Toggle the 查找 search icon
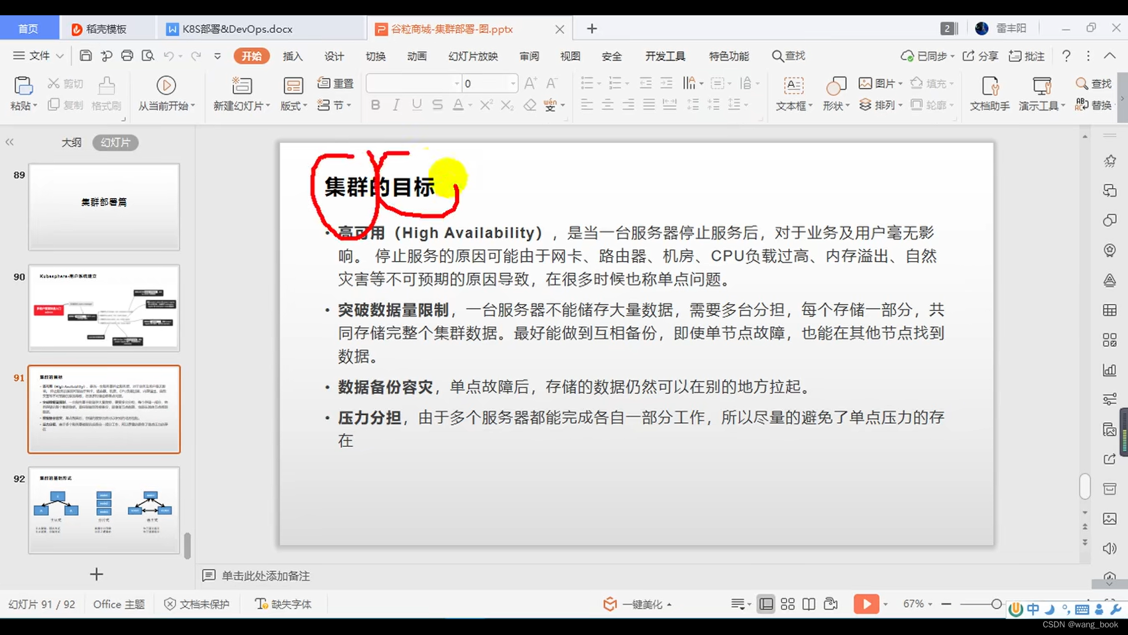The image size is (1128, 635). (775, 56)
